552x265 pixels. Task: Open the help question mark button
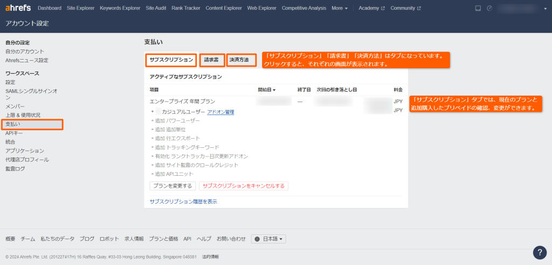click(540, 253)
